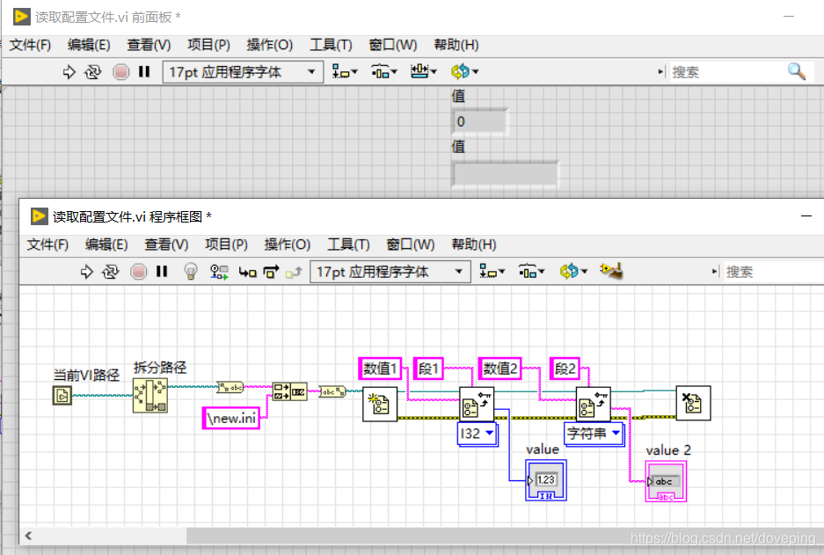Open 文件(F) menu in block diagram window
The width and height of the screenshot is (824, 555).
pyautogui.click(x=47, y=245)
